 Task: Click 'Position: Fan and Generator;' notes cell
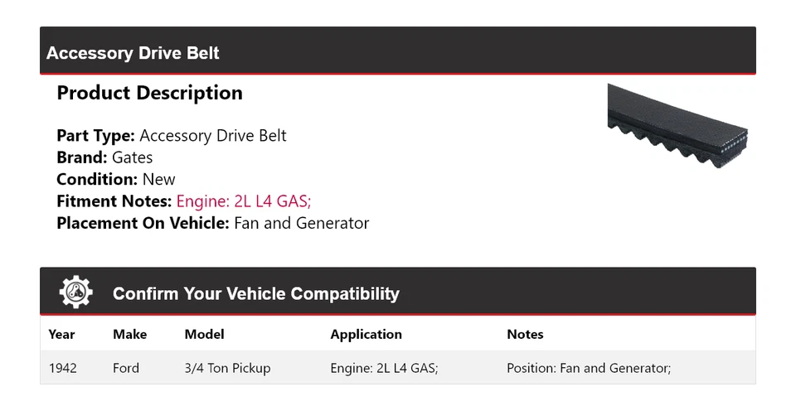click(x=588, y=368)
